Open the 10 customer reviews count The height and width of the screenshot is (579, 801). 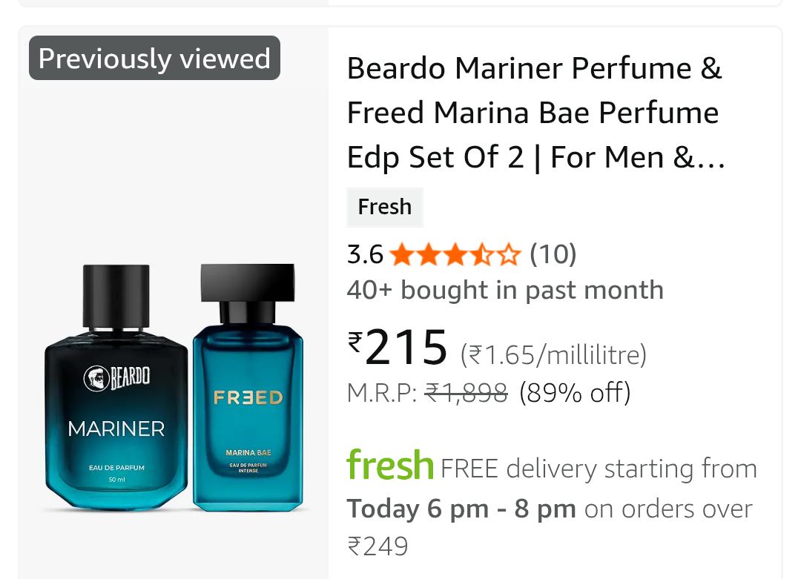(x=553, y=255)
